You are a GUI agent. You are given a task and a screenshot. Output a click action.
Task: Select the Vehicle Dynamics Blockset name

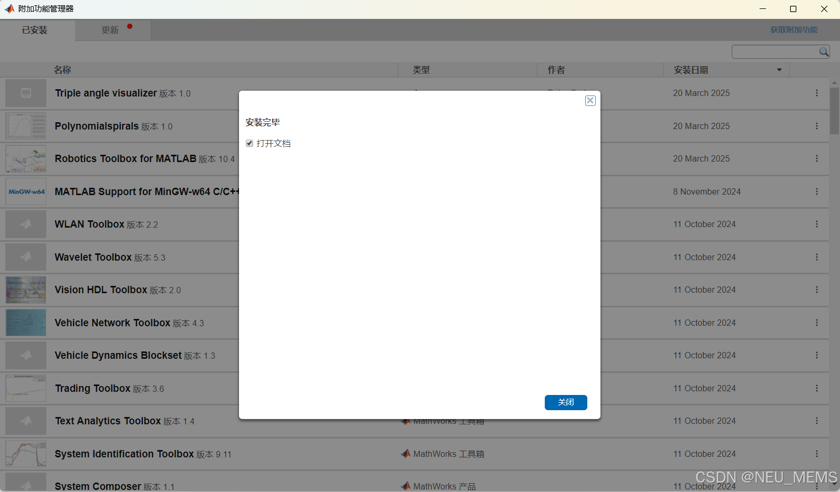pyautogui.click(x=118, y=355)
